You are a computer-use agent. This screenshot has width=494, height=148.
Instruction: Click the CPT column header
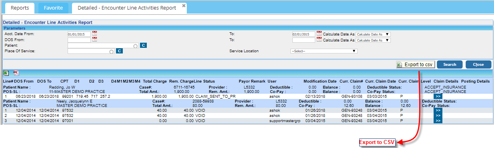pos(64,81)
